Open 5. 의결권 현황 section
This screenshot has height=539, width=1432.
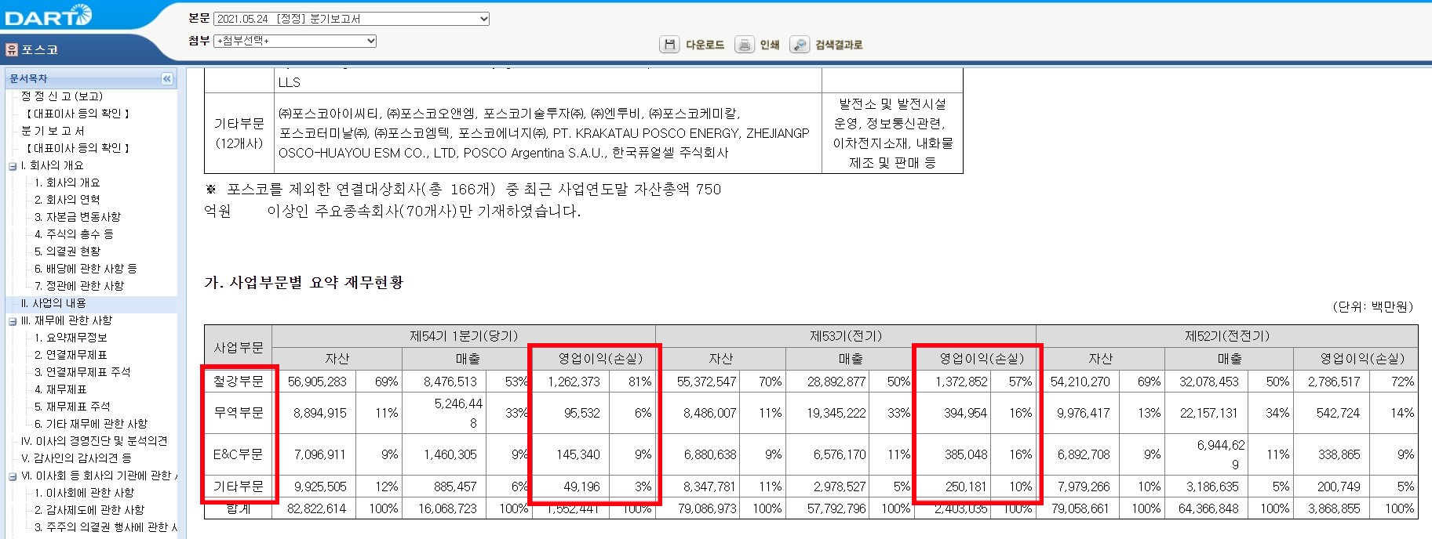pyautogui.click(x=67, y=251)
